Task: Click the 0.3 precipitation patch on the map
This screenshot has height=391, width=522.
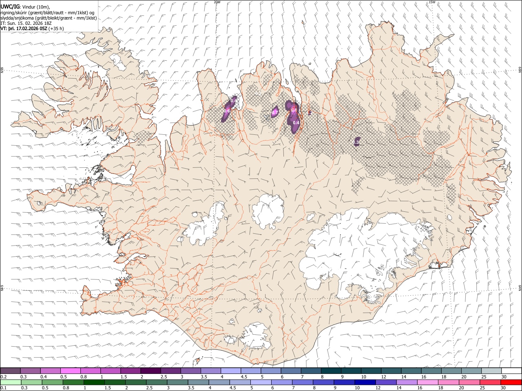Action: (x=356, y=142)
